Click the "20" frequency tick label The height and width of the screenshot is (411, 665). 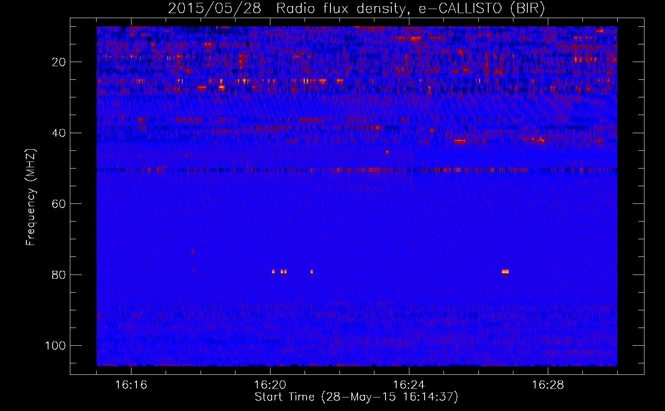(x=59, y=62)
